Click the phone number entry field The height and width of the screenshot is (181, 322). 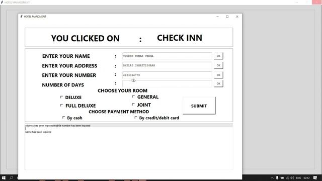click(167, 75)
